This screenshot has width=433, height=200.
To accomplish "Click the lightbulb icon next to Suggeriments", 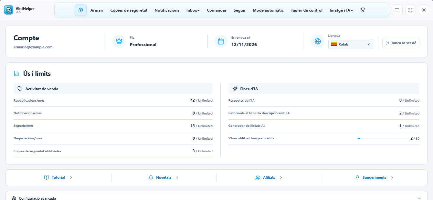I will point(357,178).
